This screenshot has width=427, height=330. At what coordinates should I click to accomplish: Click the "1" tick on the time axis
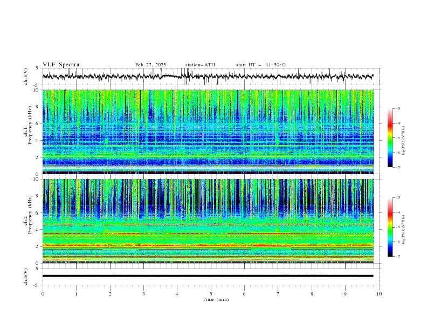pos(76,294)
